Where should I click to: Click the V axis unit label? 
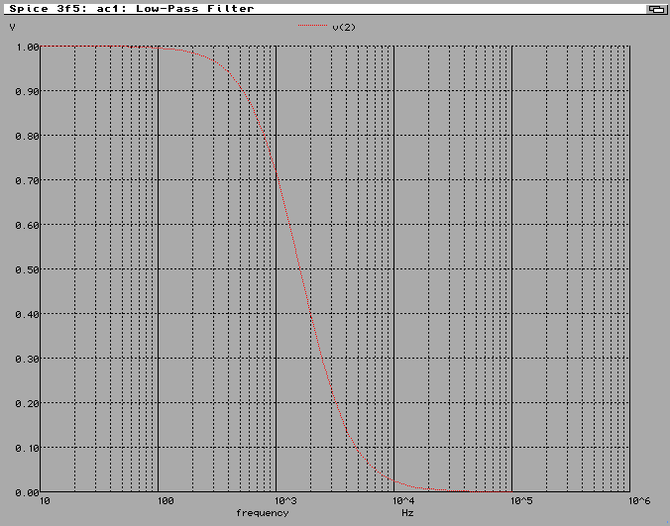point(13,28)
